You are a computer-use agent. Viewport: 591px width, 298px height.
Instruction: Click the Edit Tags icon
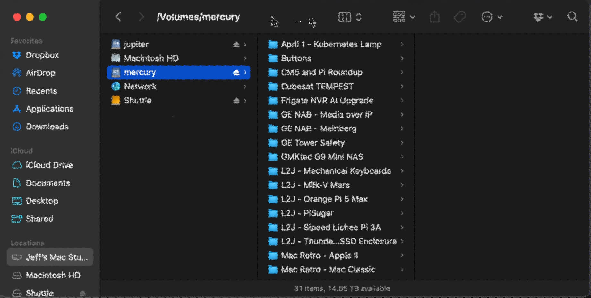pyautogui.click(x=460, y=17)
